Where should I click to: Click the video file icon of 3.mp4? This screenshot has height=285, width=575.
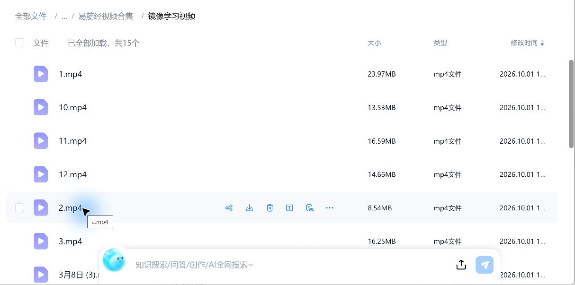click(41, 242)
